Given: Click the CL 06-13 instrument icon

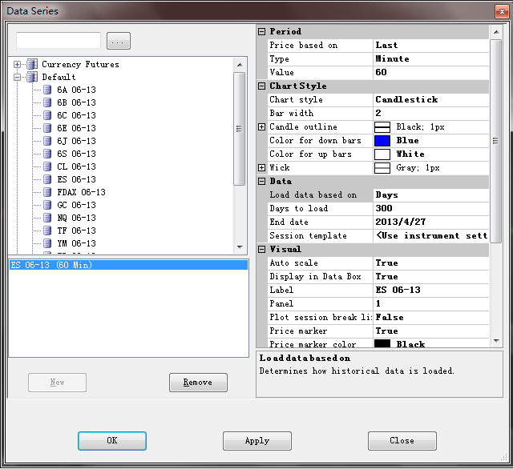Looking at the screenshot, I should [47, 166].
